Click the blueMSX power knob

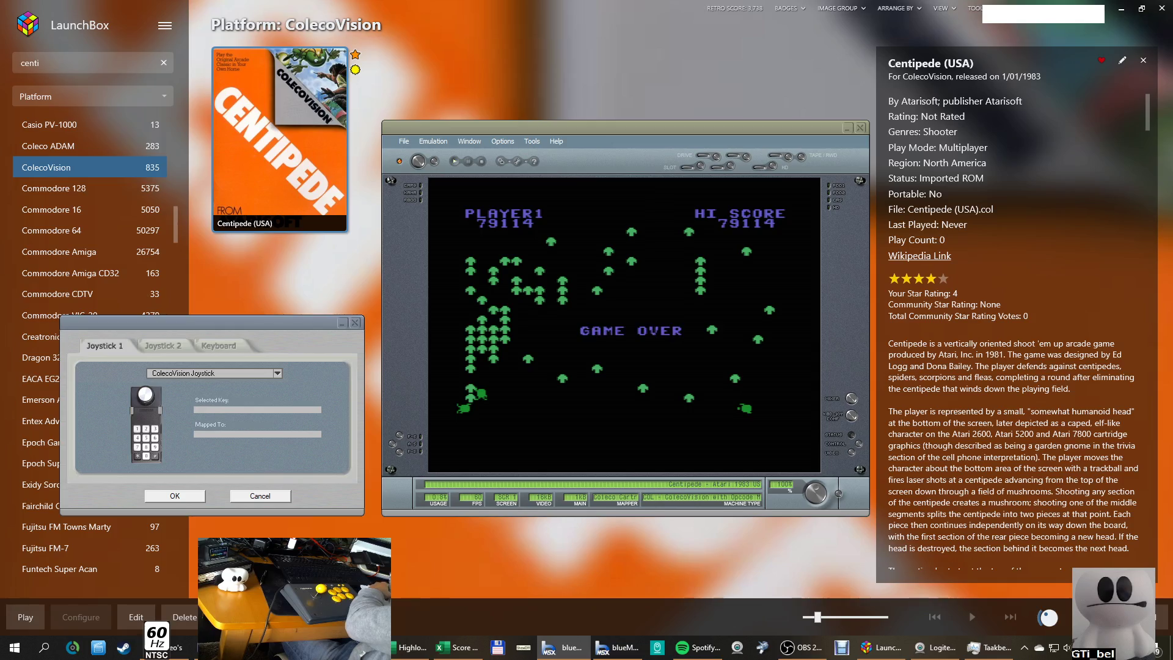(x=418, y=161)
